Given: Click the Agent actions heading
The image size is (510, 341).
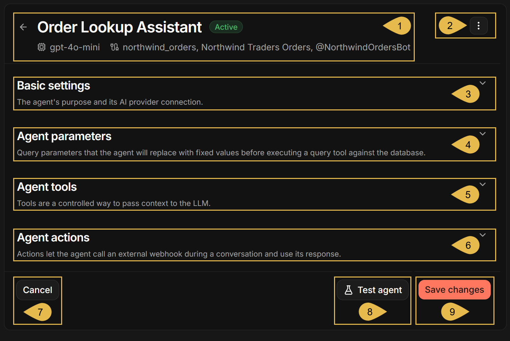Looking at the screenshot, I should pyautogui.click(x=53, y=238).
